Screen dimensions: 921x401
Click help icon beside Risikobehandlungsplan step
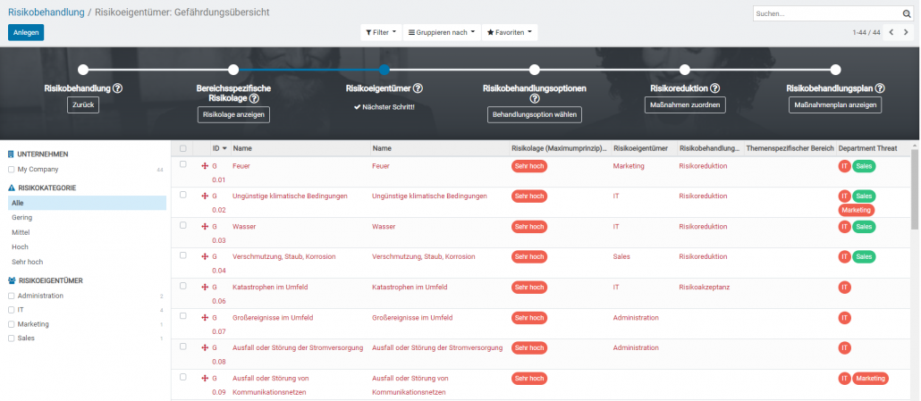[880, 88]
